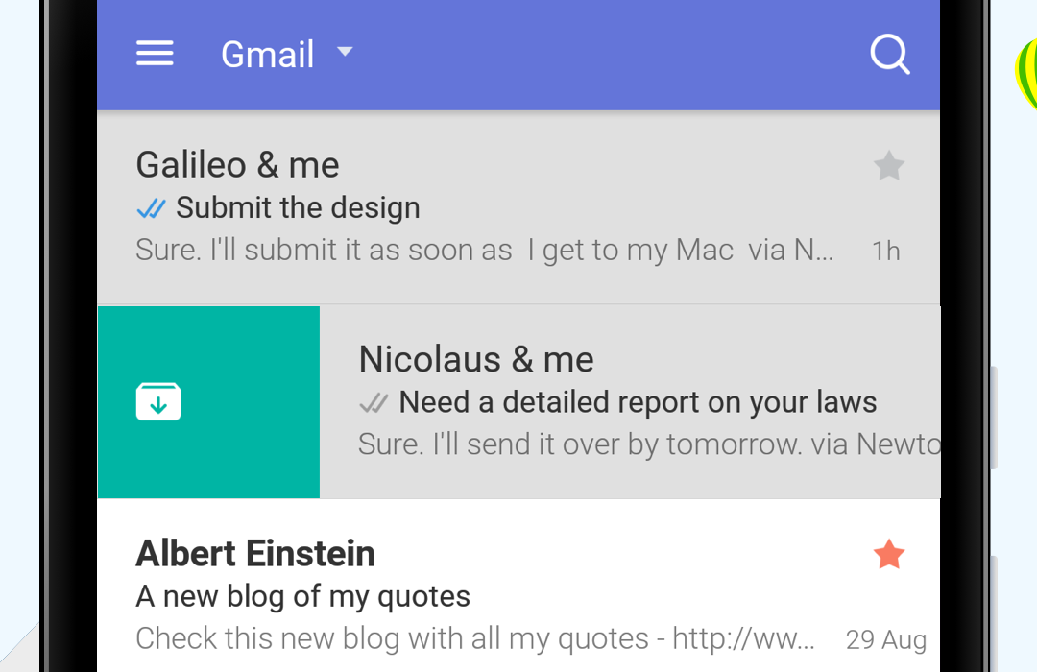Open the Galileo & me conversation
The image size is (1037, 672).
click(518, 207)
